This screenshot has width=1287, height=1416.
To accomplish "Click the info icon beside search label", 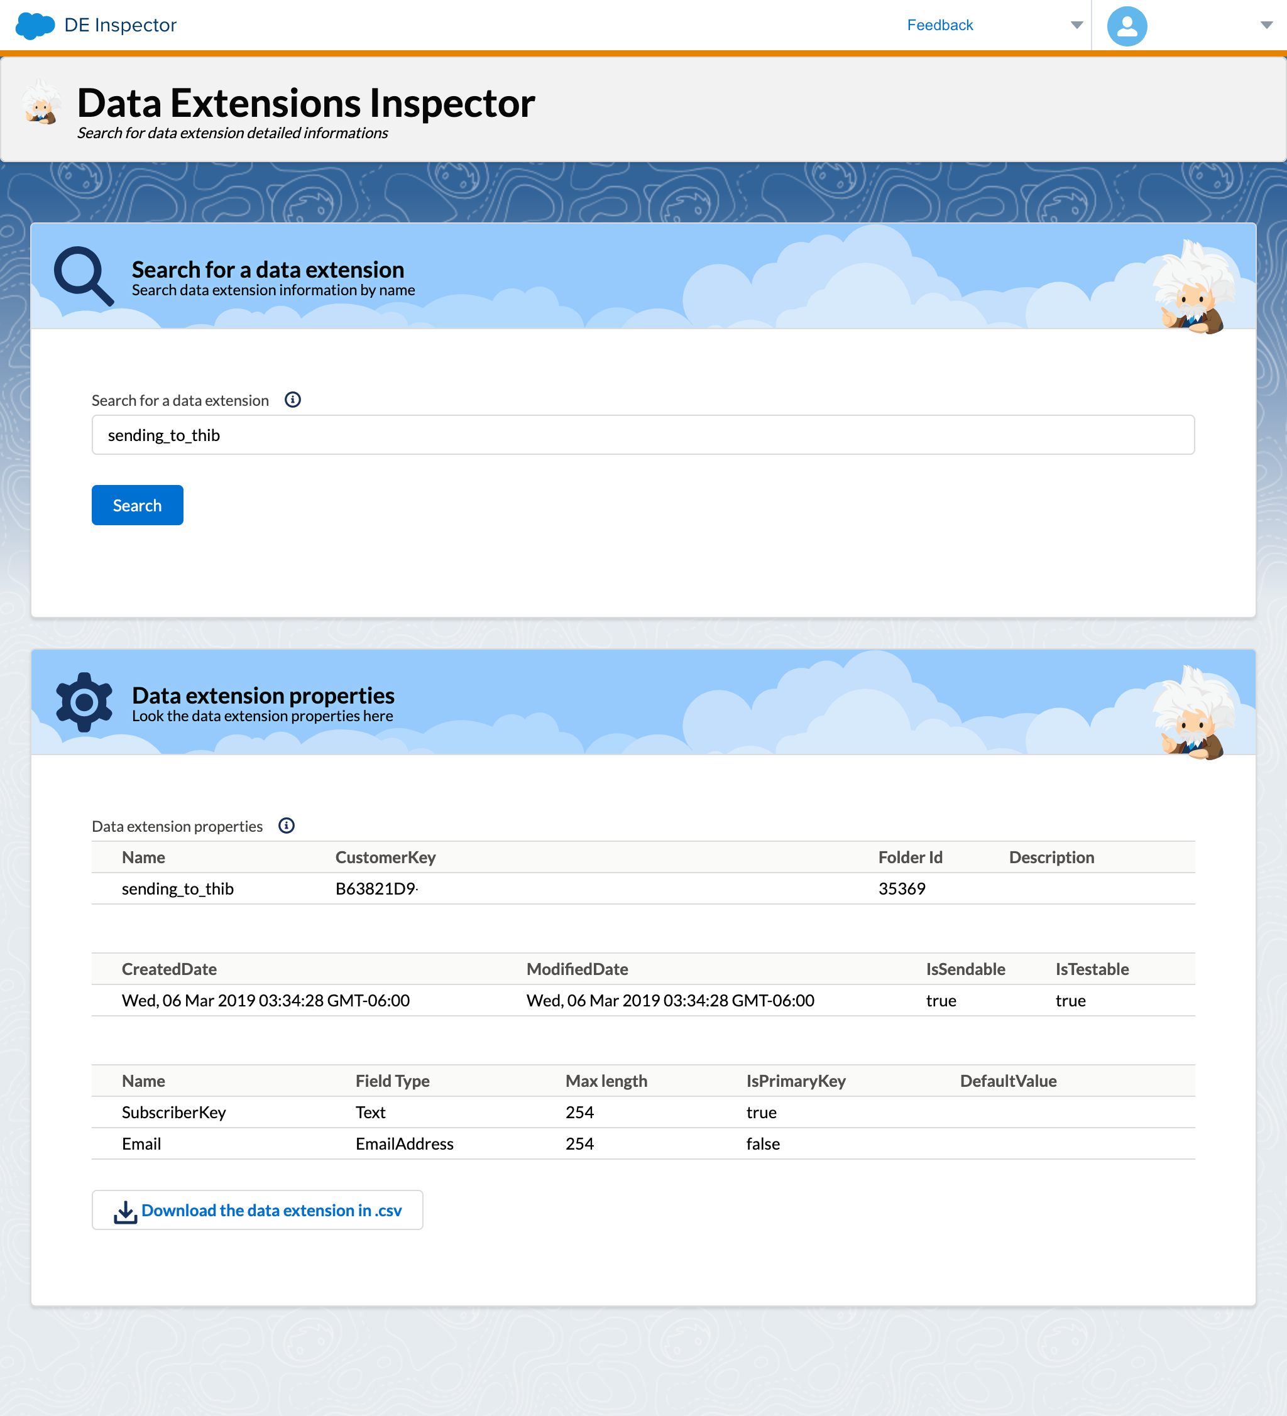I will click(x=292, y=400).
